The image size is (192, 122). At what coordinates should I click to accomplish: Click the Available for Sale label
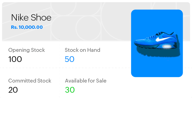[85, 81]
